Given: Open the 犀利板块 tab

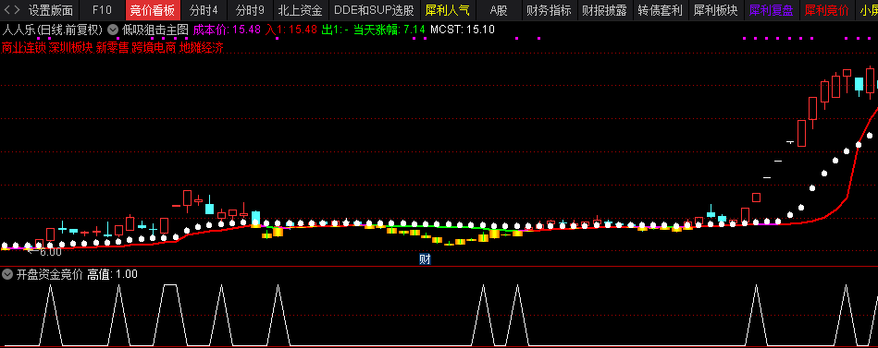Looking at the screenshot, I should [x=715, y=10].
